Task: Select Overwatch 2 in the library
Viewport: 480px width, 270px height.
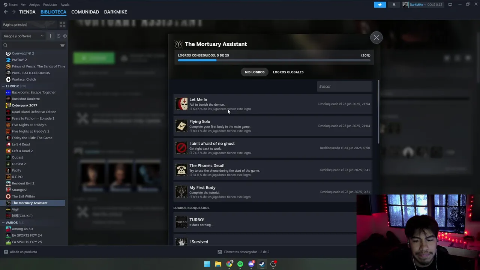Action: (23, 53)
